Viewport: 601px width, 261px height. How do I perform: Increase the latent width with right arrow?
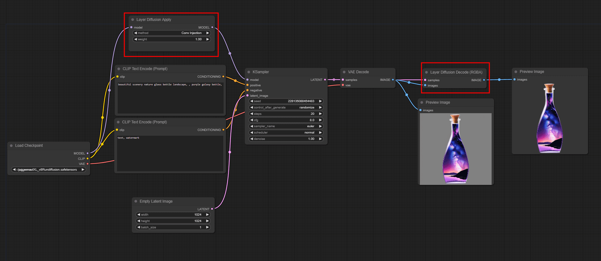pos(207,215)
